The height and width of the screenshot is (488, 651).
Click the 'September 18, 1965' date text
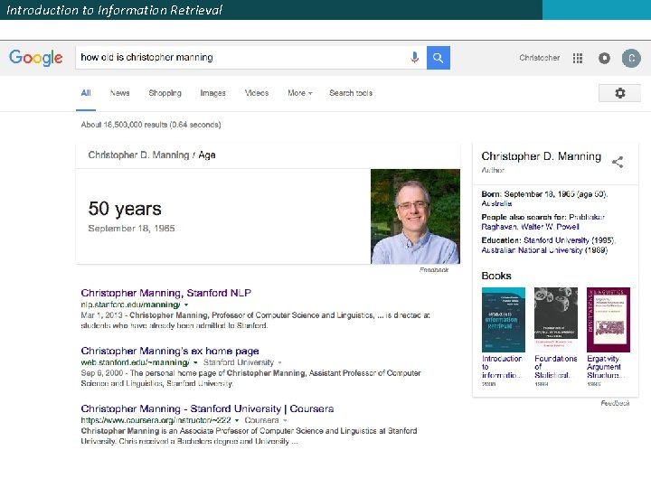[131, 229]
